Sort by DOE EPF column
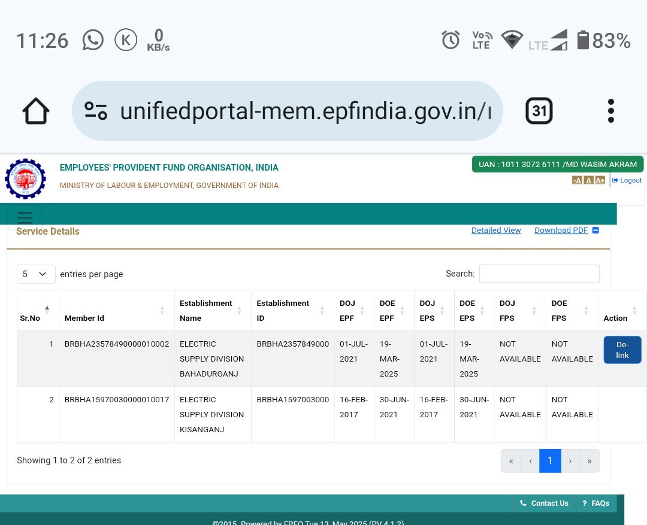 coord(394,311)
